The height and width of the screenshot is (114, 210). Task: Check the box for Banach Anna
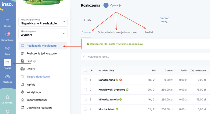point(85,80)
